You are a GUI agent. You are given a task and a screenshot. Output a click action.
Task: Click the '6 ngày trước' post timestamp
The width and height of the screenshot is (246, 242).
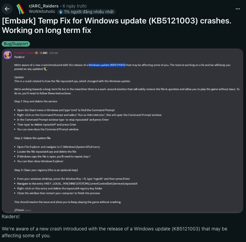pos(75,6)
